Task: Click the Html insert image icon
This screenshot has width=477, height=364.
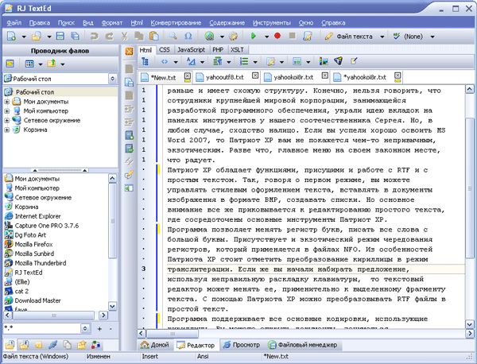Action: pyautogui.click(x=324, y=61)
